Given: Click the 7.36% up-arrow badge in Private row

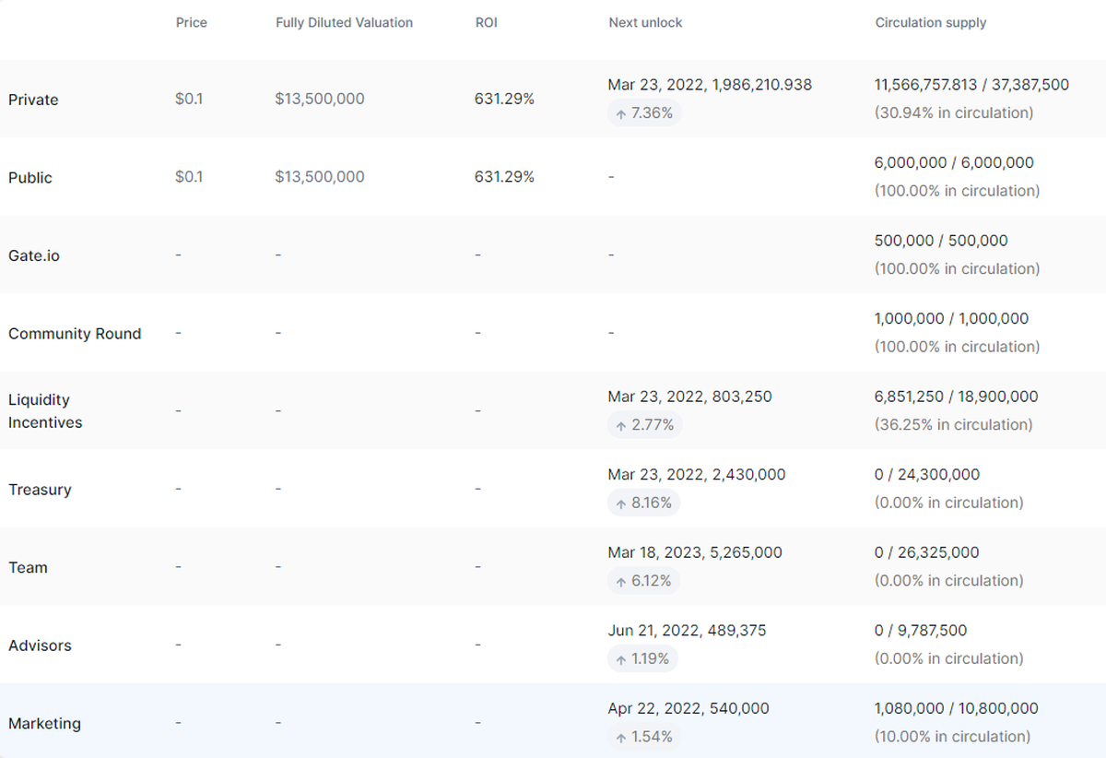Looking at the screenshot, I should pyautogui.click(x=644, y=113).
